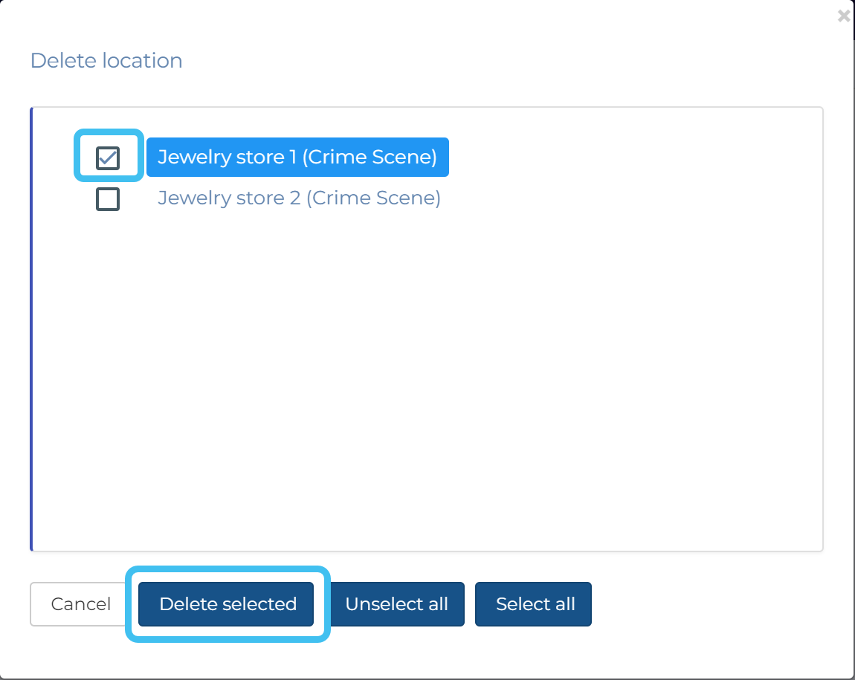The width and height of the screenshot is (855, 680).
Task: Tick the empty box beside Jewelry store 2
Action: coord(108,199)
